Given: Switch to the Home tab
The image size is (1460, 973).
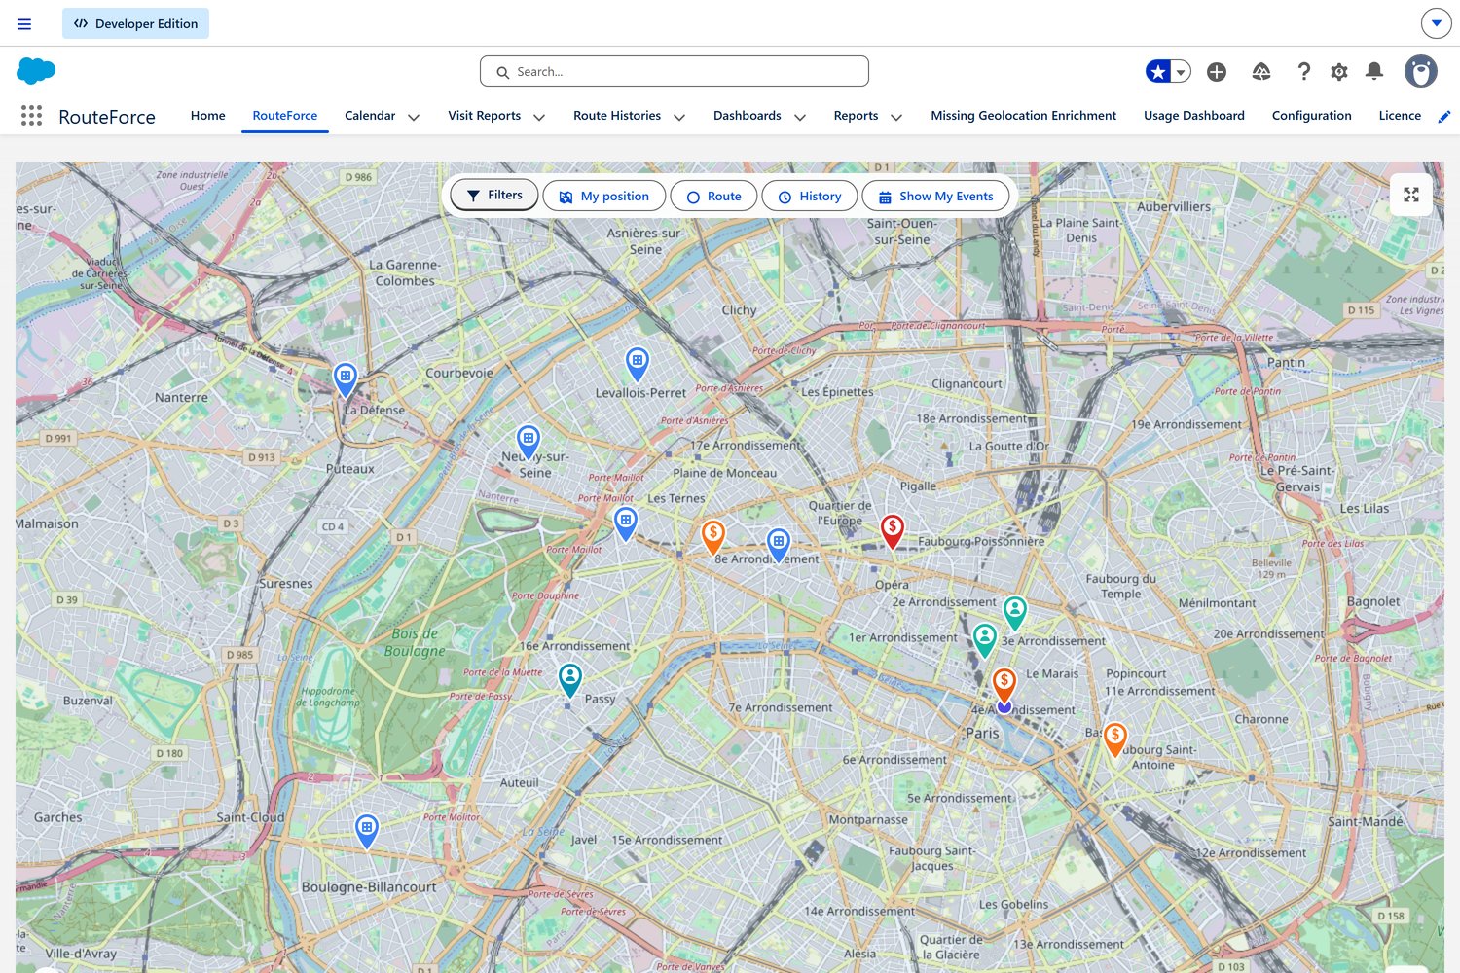Looking at the screenshot, I should click(x=207, y=116).
